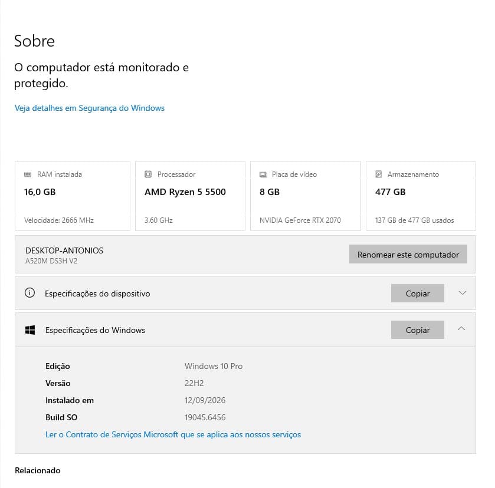Click the DESKTOP-ANTONIOS computer name
Image resolution: width=495 pixels, height=488 pixels.
click(64, 250)
